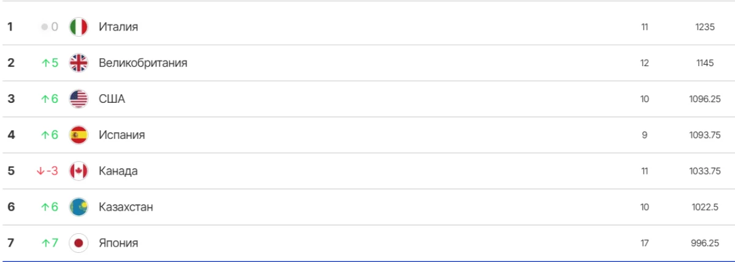Click the +7 rank change for Япония

(50, 244)
